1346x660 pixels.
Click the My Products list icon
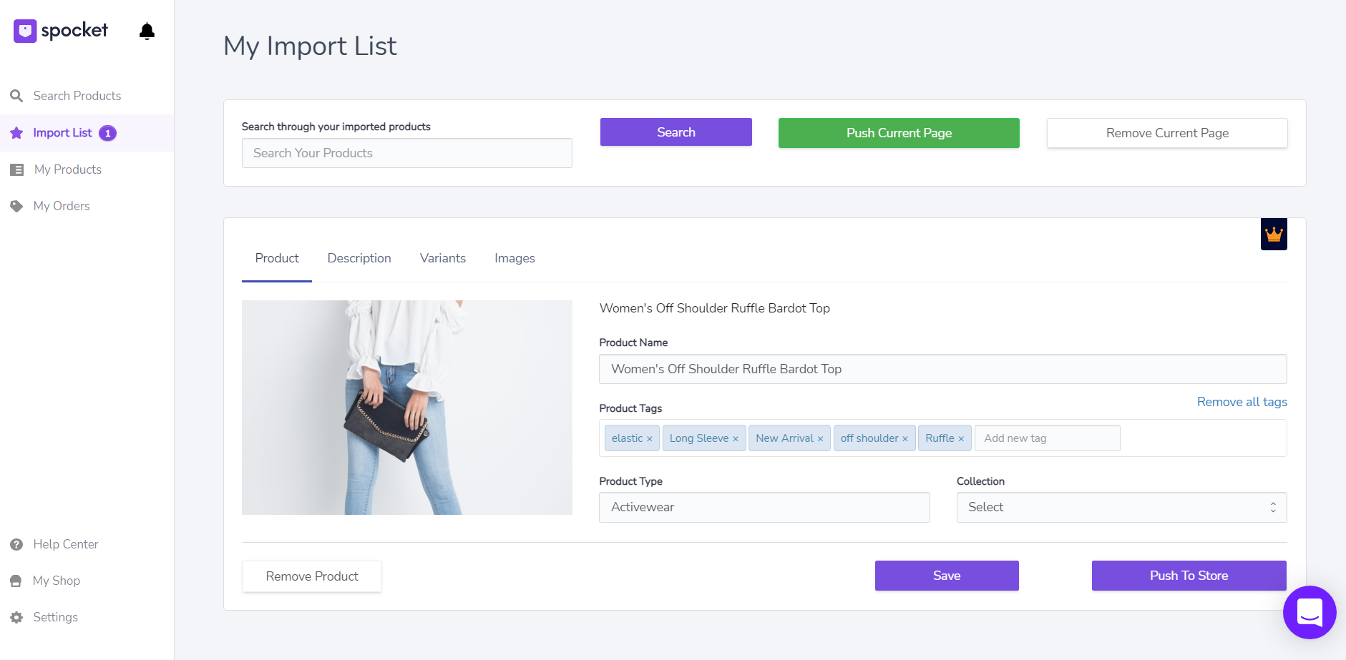(17, 169)
